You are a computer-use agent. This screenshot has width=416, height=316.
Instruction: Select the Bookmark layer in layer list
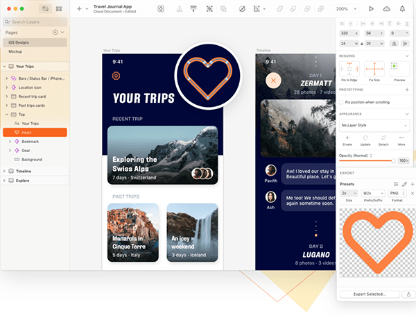31,141
